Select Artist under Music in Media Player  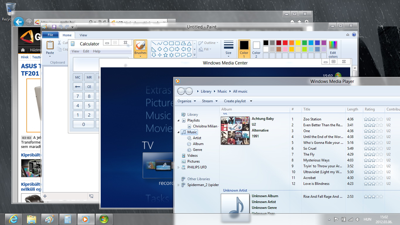pos(197,138)
